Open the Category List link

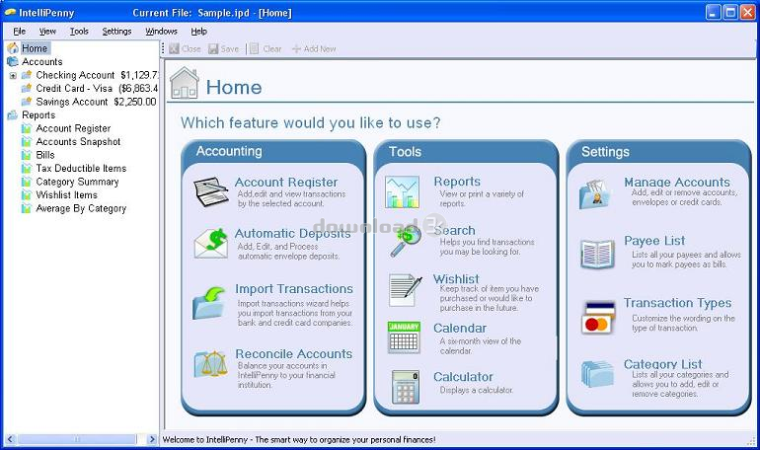coord(662,364)
